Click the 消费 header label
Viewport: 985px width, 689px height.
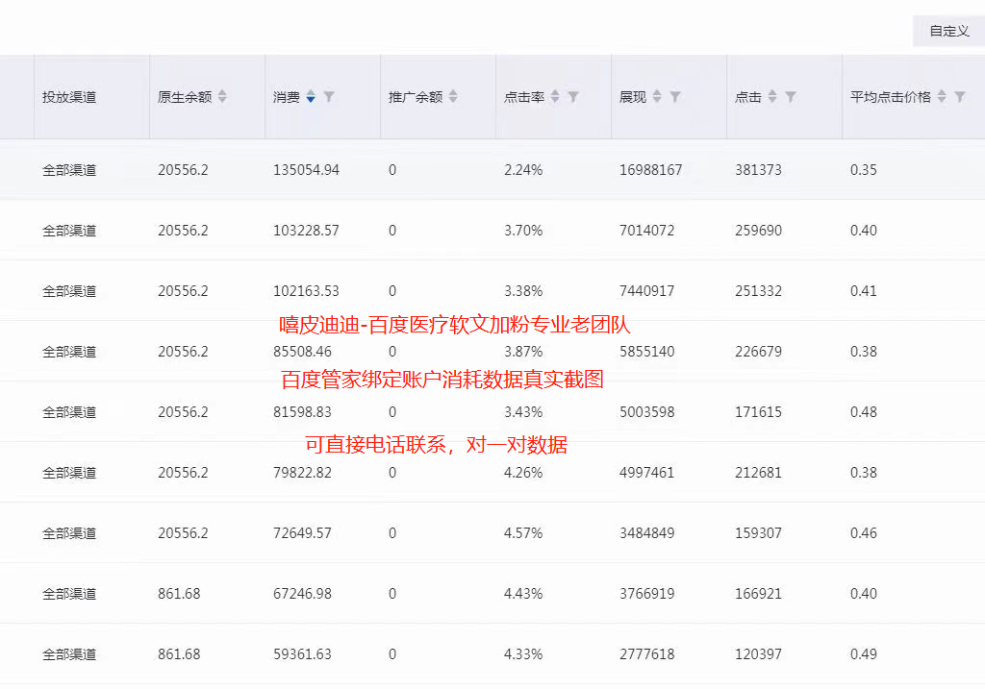click(x=287, y=97)
